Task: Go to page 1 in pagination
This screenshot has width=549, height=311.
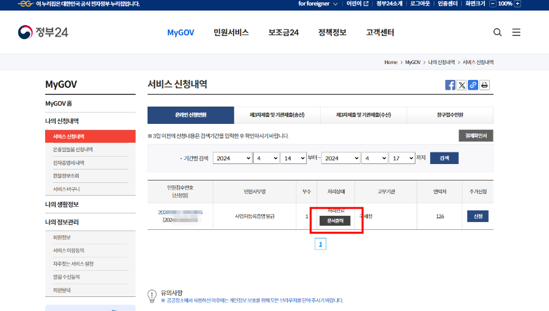Action: tap(320, 244)
